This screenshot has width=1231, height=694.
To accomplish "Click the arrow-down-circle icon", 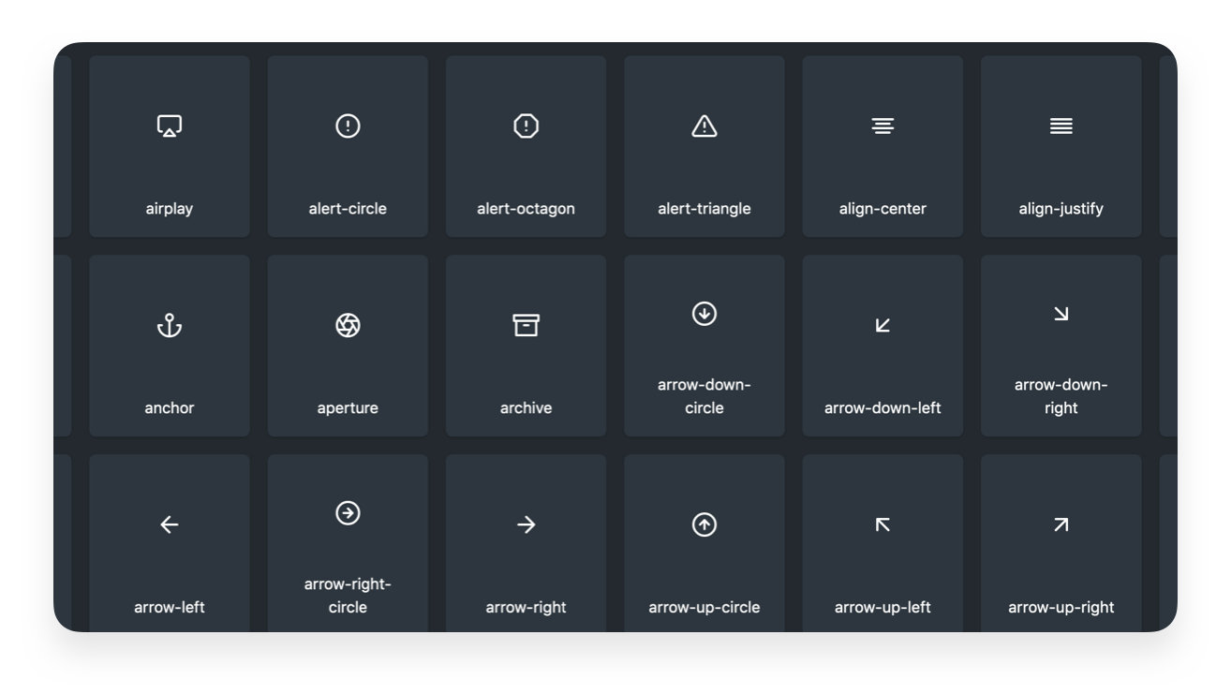I will 704,316.
